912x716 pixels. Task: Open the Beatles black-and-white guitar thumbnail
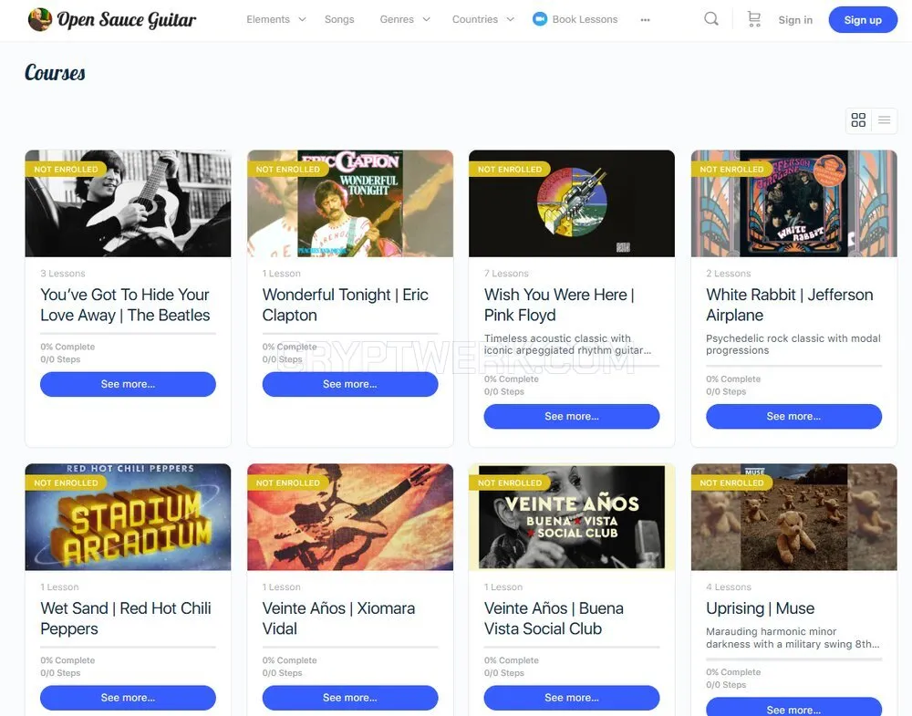[x=128, y=203]
